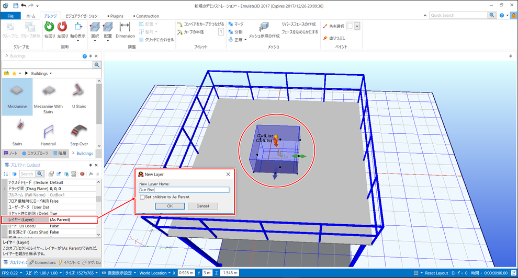Click the paint color swatch box
518x278 pixels.
point(351,26)
